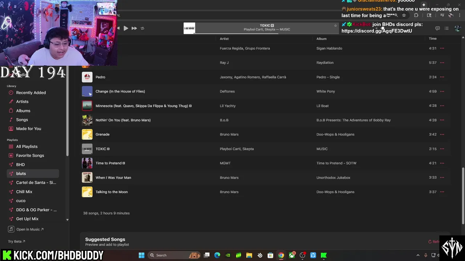The width and height of the screenshot is (465, 261).
Task: Open Microsoft Edge from the taskbar
Action: 217,255
